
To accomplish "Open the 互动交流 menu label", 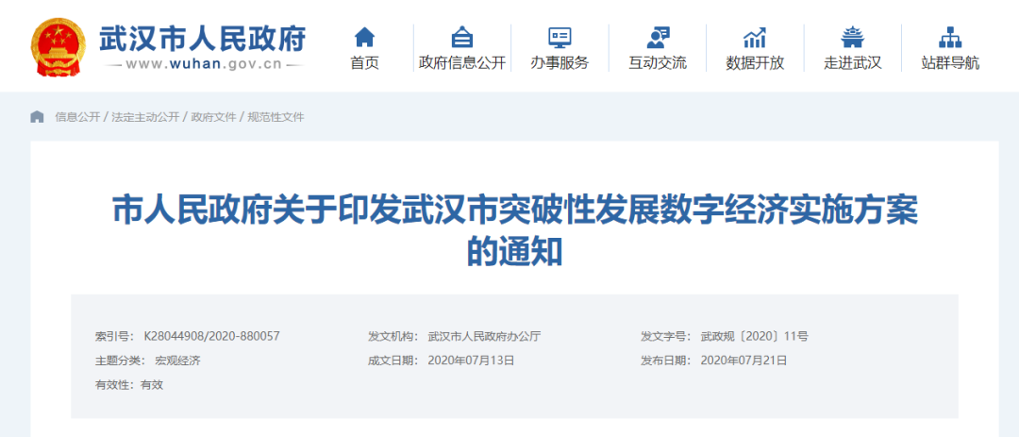I will [x=657, y=63].
